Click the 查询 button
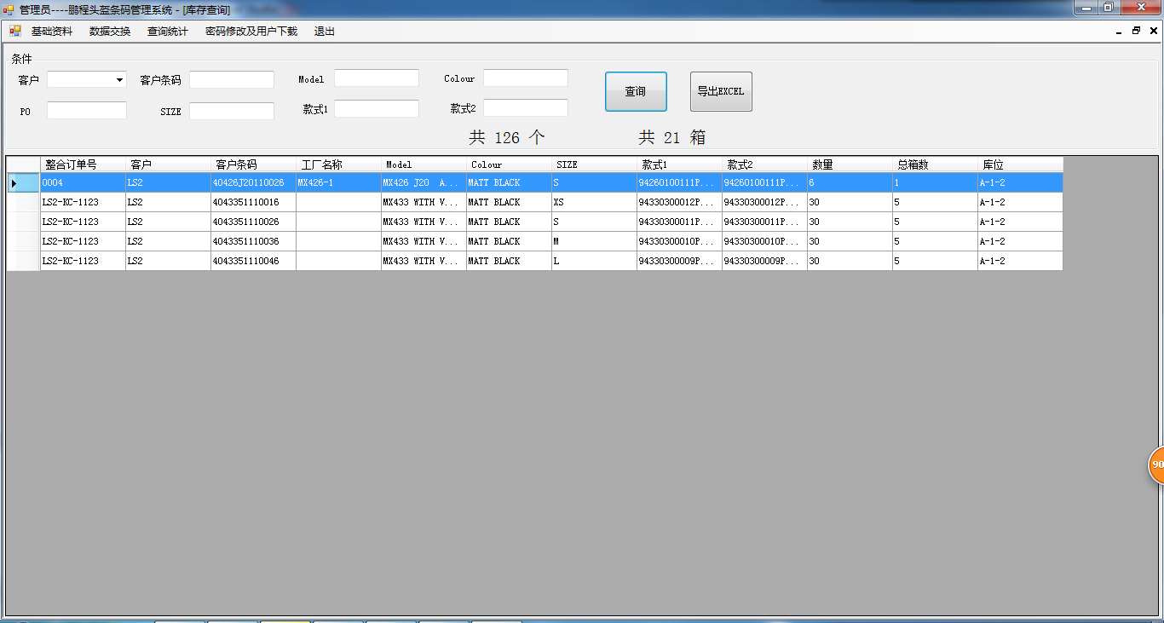1164x623 pixels. point(636,91)
